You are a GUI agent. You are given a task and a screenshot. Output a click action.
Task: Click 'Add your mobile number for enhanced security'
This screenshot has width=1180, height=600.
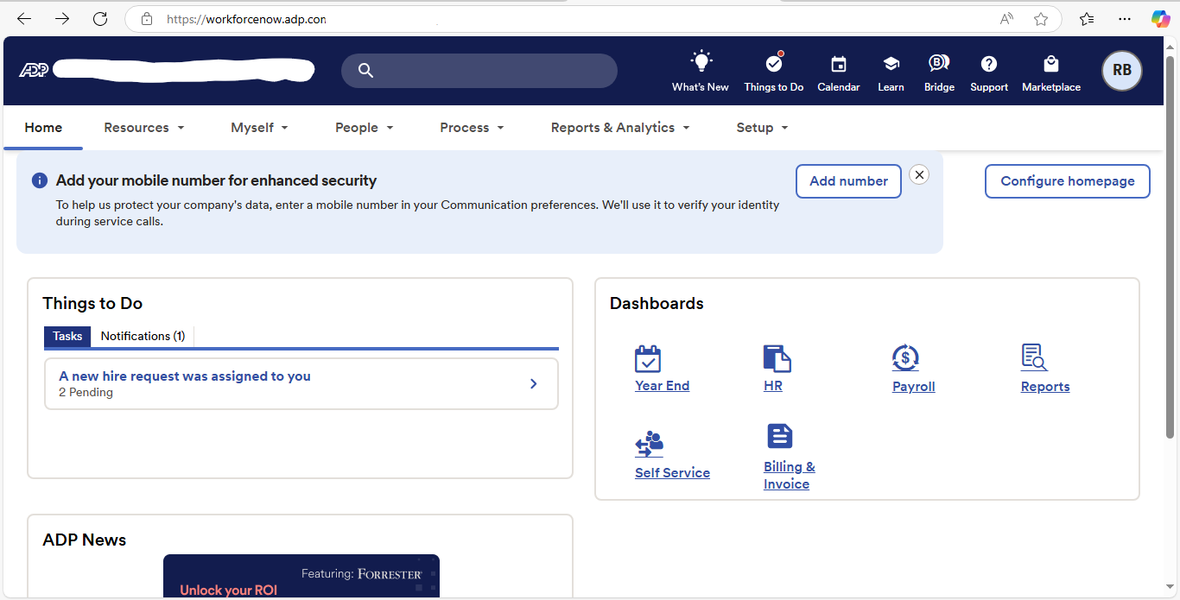(x=217, y=180)
